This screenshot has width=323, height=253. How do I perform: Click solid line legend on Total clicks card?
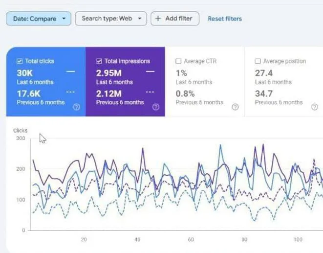click(x=71, y=71)
